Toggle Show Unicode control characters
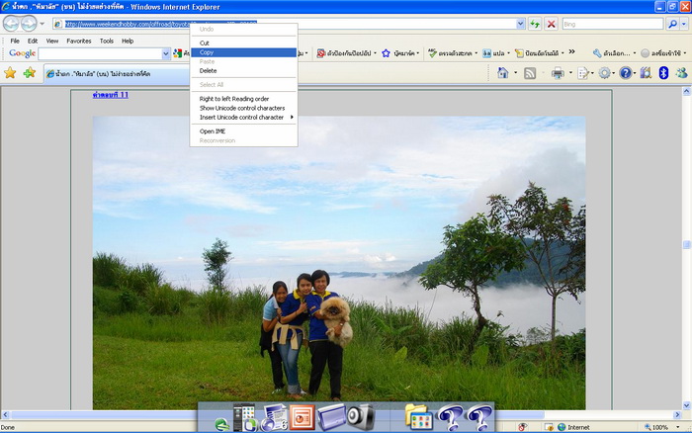This screenshot has width=692, height=433. coord(242,108)
